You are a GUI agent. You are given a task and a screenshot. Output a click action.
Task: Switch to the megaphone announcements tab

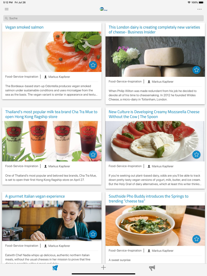pos(152,268)
